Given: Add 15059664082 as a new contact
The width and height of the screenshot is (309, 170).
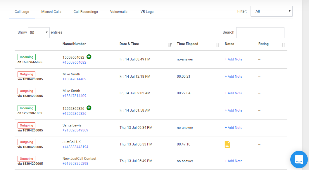Looking at the screenshot, I should (89, 57).
